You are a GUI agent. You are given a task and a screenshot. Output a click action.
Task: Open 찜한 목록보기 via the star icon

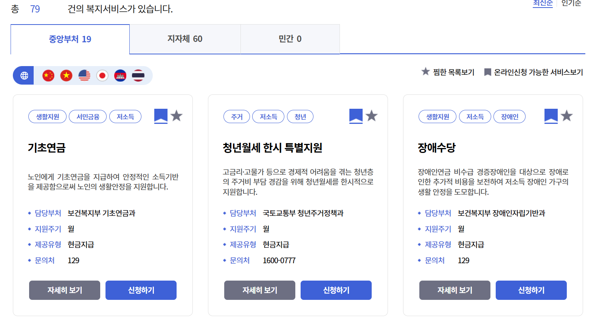point(425,72)
